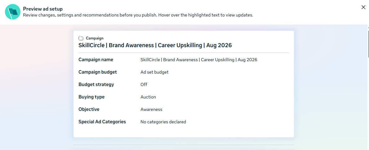Image resolution: width=369 pixels, height=150 pixels.
Task: Click the Ad set budget value
Action: (154, 72)
